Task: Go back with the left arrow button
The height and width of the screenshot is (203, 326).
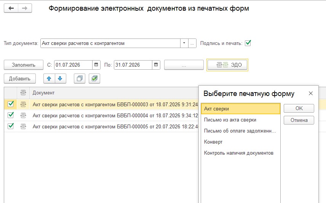Action: pos(11,8)
